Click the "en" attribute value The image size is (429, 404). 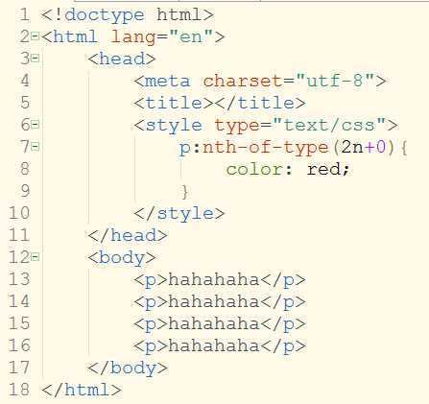point(191,36)
